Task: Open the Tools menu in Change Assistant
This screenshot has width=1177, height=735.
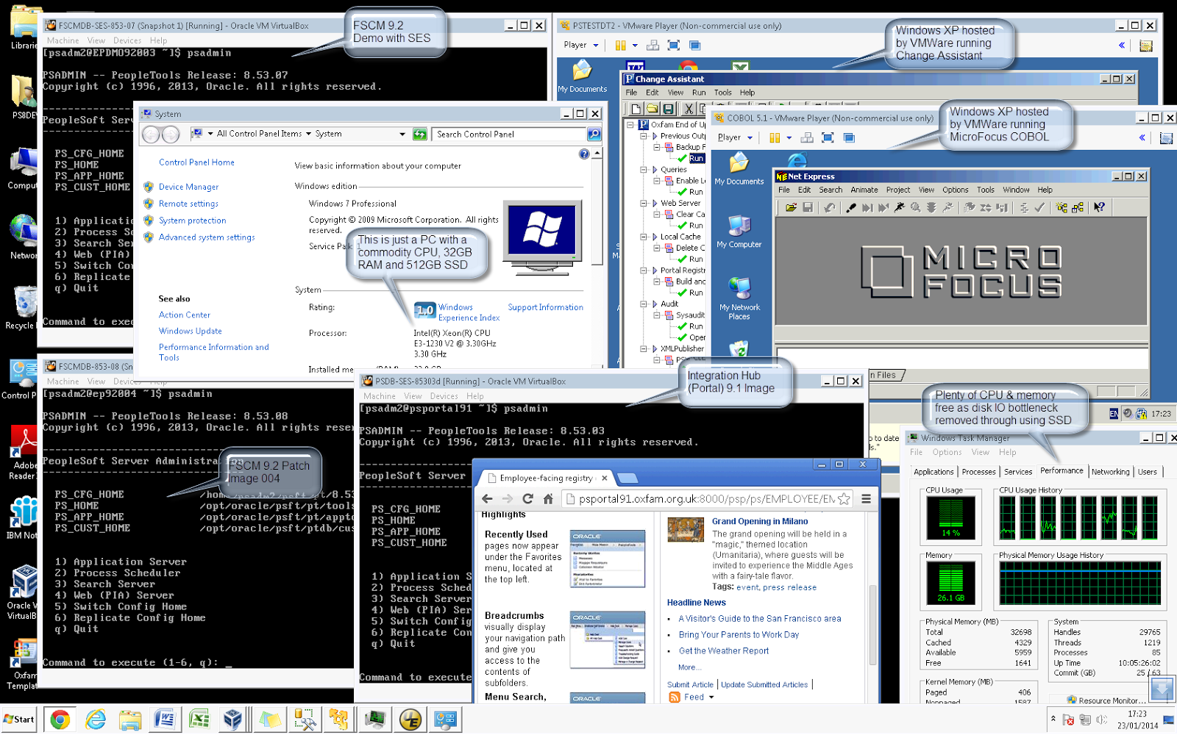Action: [x=723, y=93]
